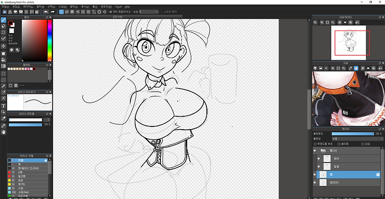Fit view to screen in Navigator panel

coord(328,22)
